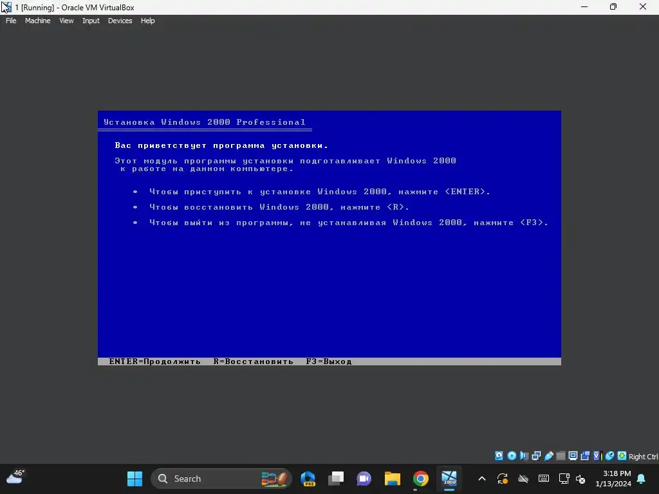Viewport: 659px width, 494px height.
Task: Click the recording status icon
Action: click(585, 456)
